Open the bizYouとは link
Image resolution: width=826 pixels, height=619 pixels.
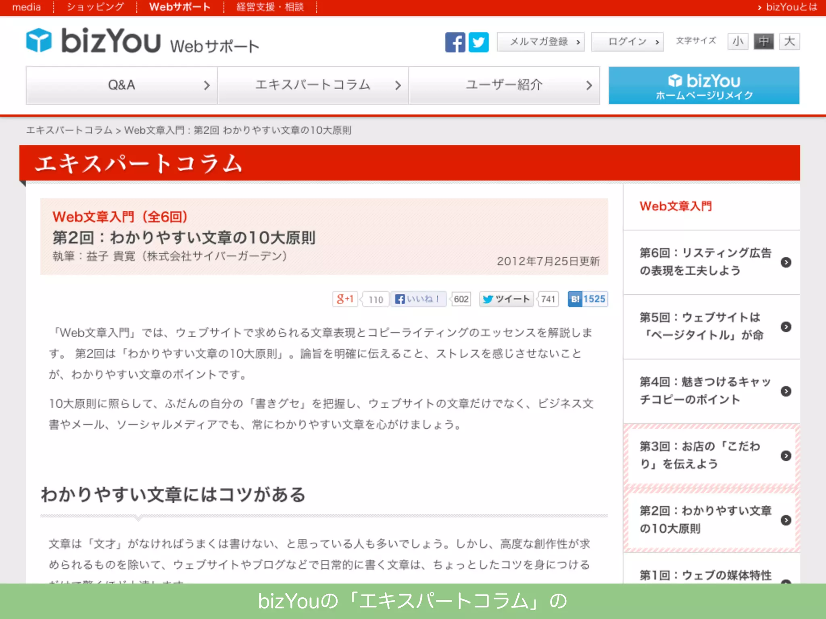click(787, 7)
